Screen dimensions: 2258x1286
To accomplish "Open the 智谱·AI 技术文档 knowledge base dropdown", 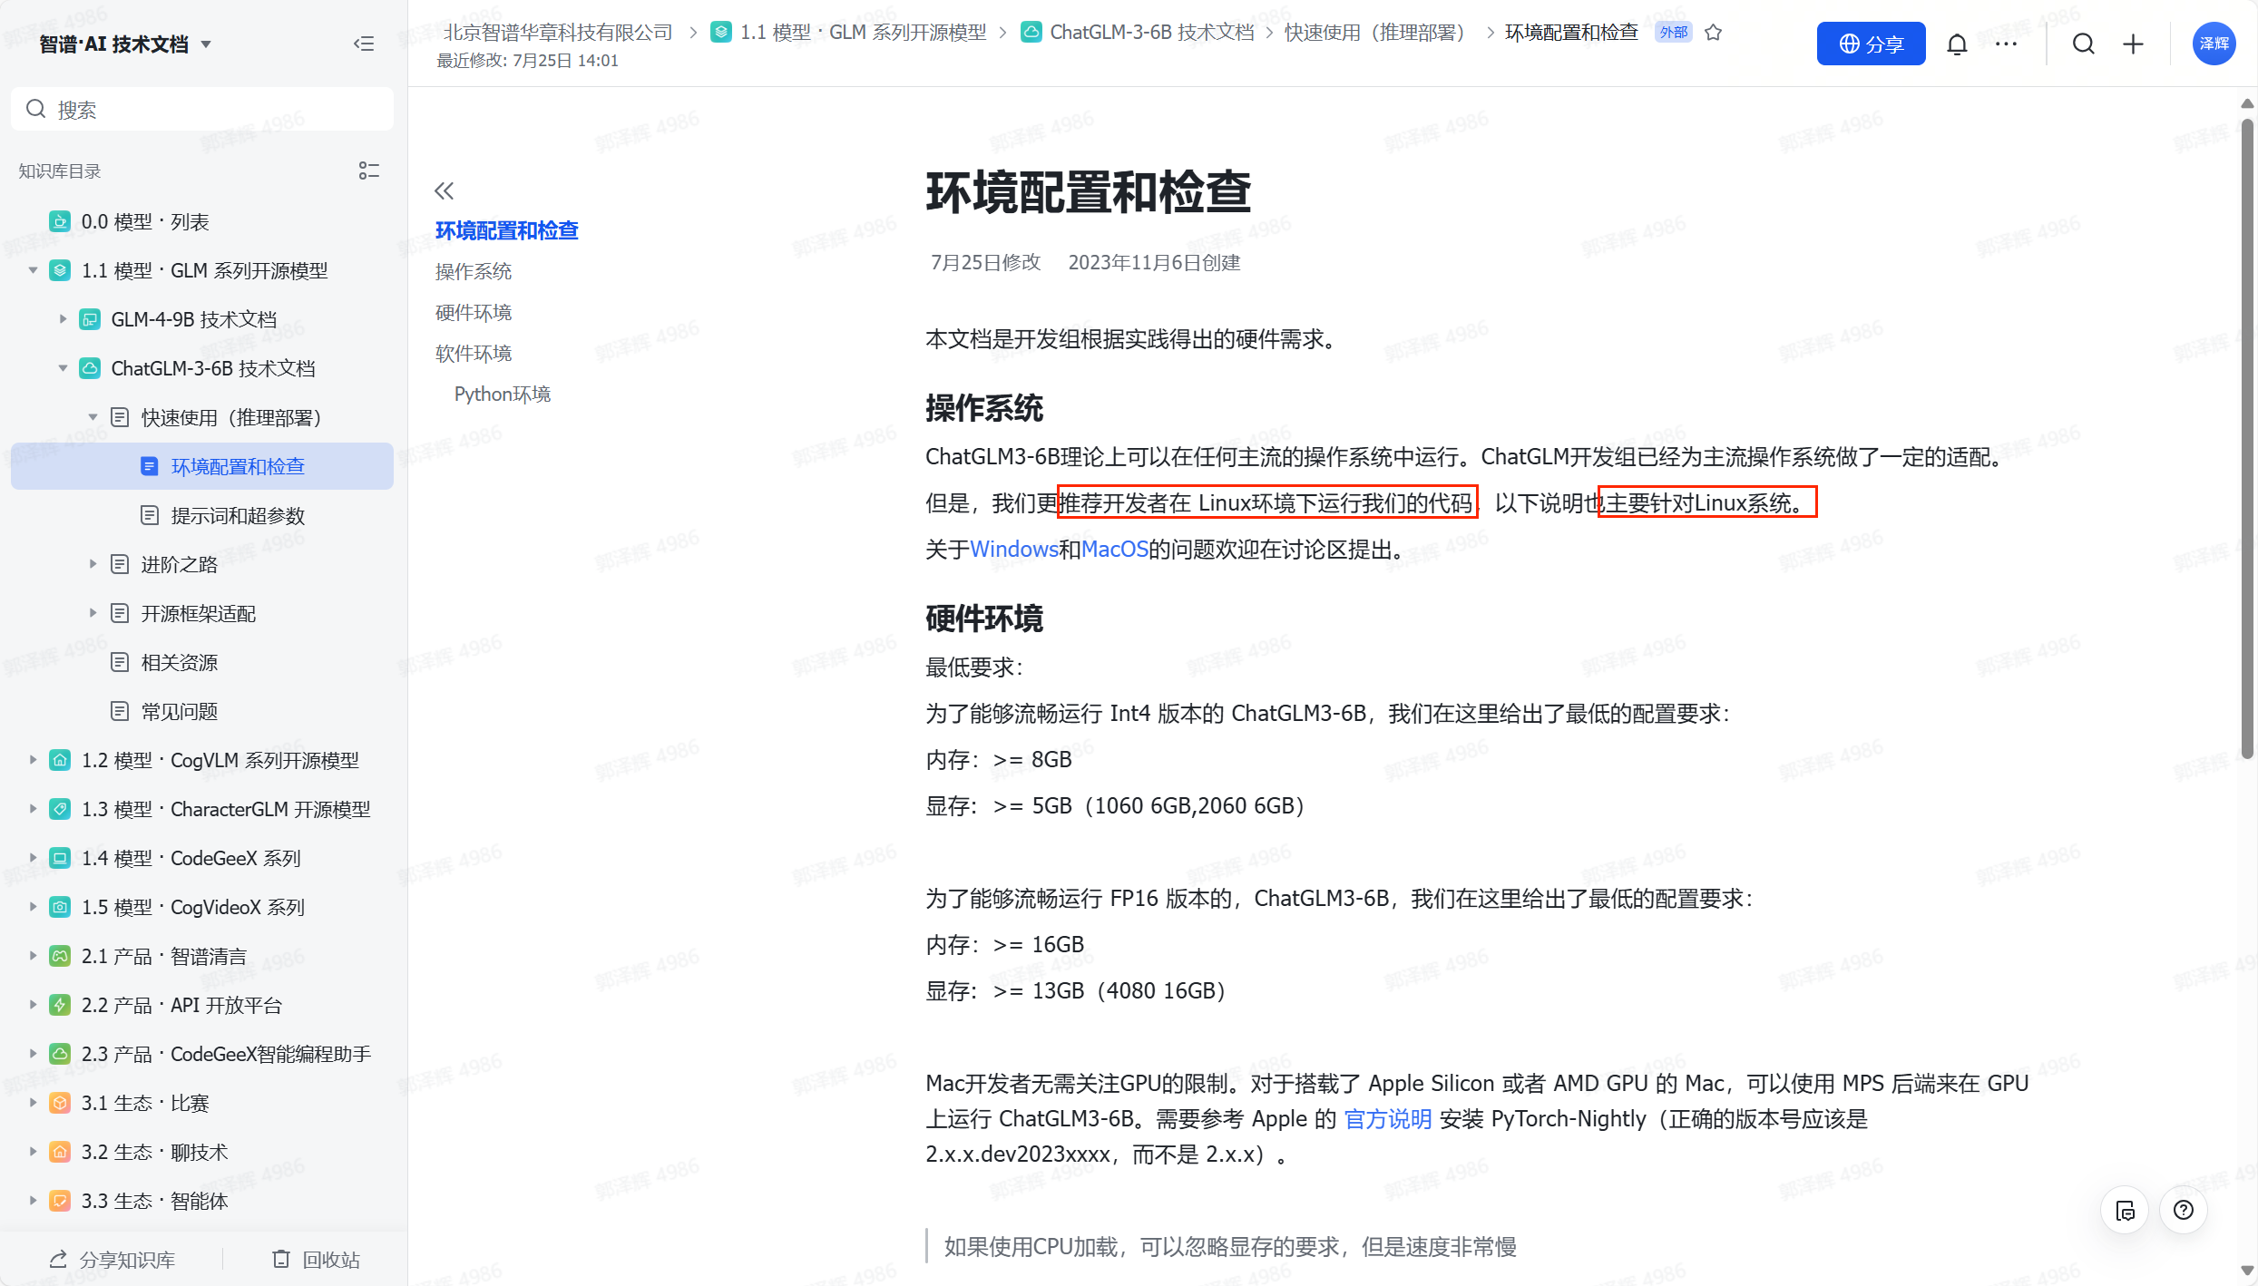I will pos(125,44).
